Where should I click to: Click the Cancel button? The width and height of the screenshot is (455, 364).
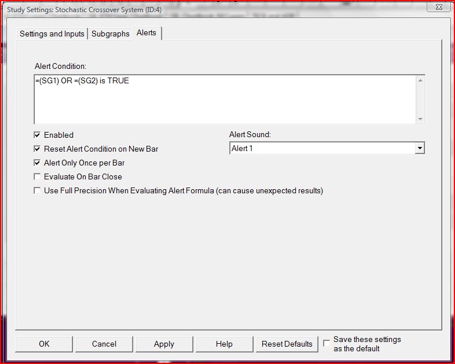(104, 344)
